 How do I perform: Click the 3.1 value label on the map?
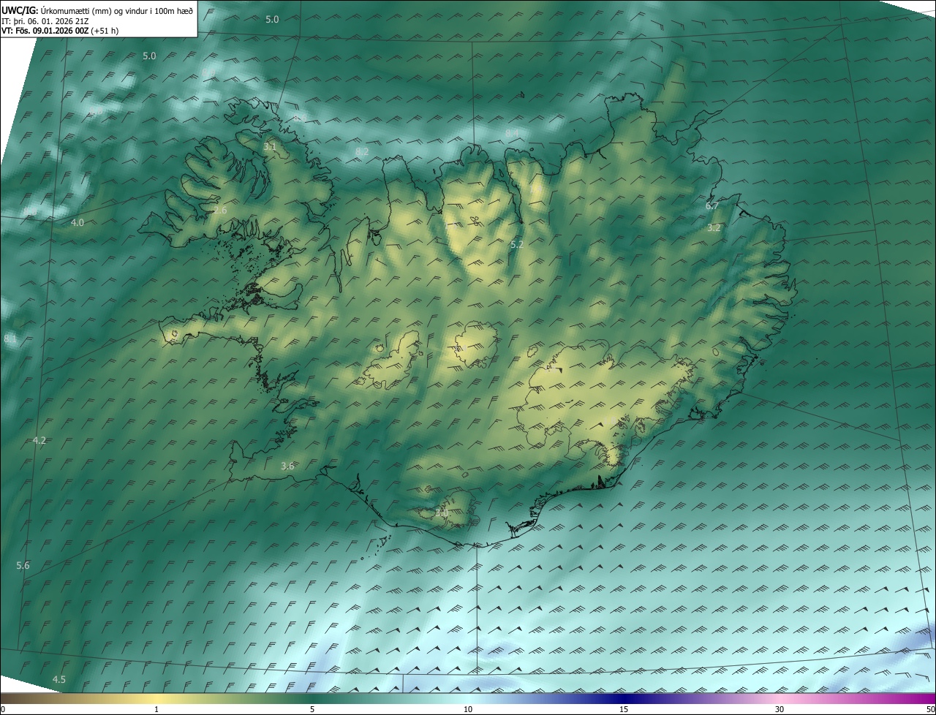(x=270, y=147)
